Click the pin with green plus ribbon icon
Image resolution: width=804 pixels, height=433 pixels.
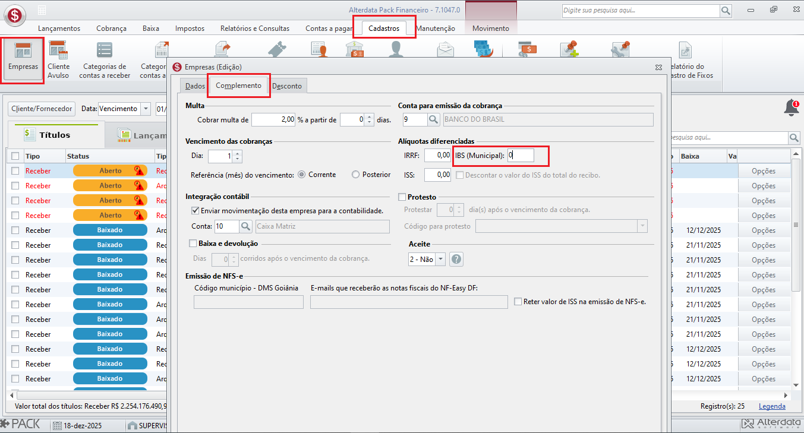pyautogui.click(x=569, y=50)
